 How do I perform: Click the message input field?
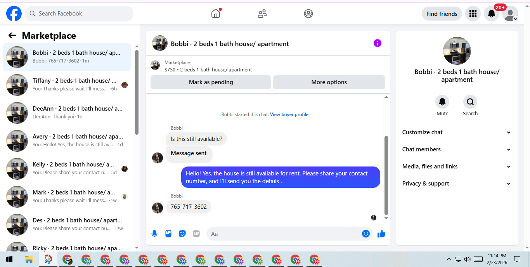point(285,234)
